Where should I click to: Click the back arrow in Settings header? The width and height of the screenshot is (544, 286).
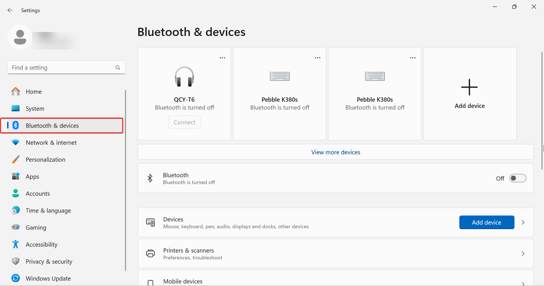pyautogui.click(x=10, y=10)
